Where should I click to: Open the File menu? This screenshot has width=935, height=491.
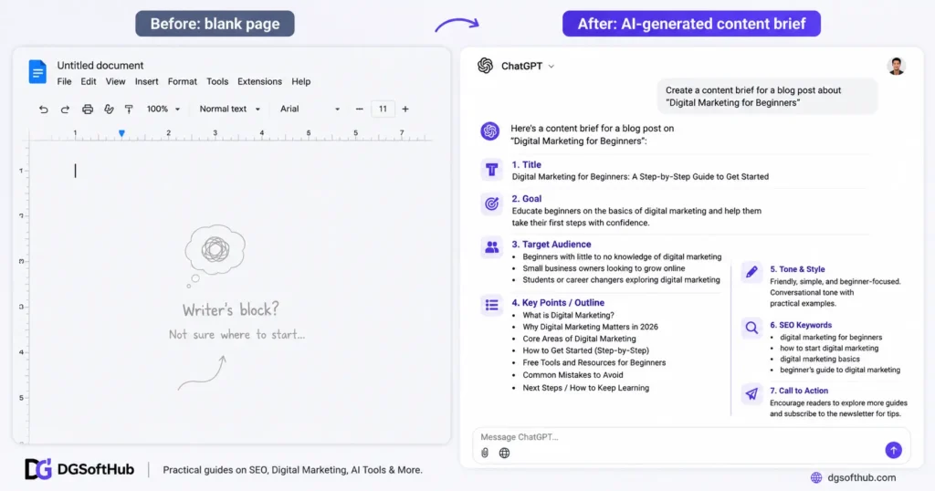pyautogui.click(x=65, y=81)
